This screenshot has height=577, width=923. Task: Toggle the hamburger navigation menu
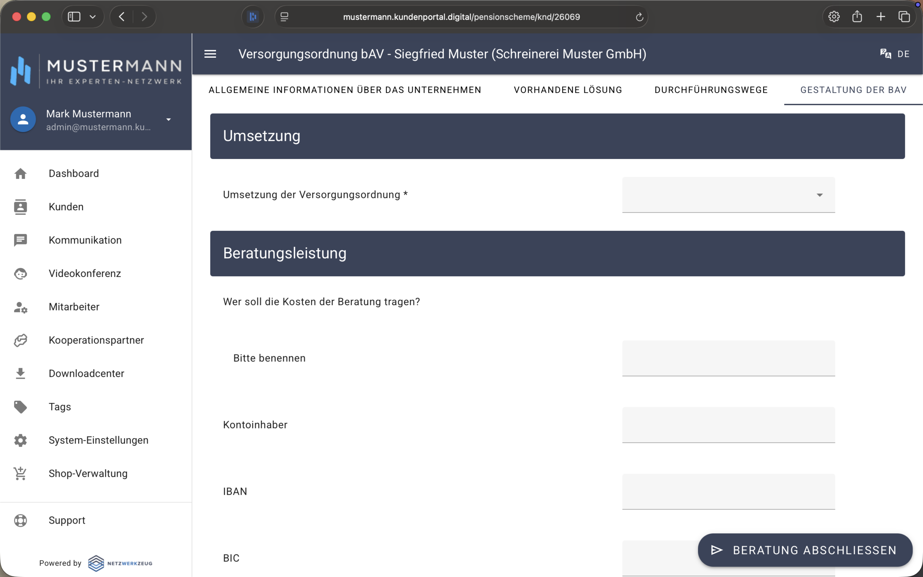click(210, 54)
